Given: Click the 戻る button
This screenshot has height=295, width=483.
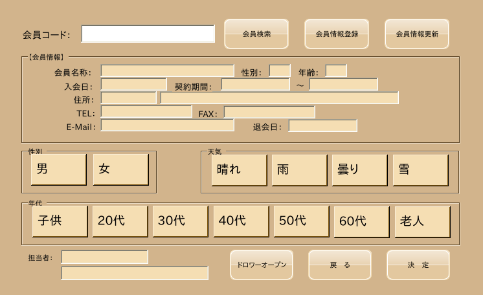Looking at the screenshot, I should (340, 265).
